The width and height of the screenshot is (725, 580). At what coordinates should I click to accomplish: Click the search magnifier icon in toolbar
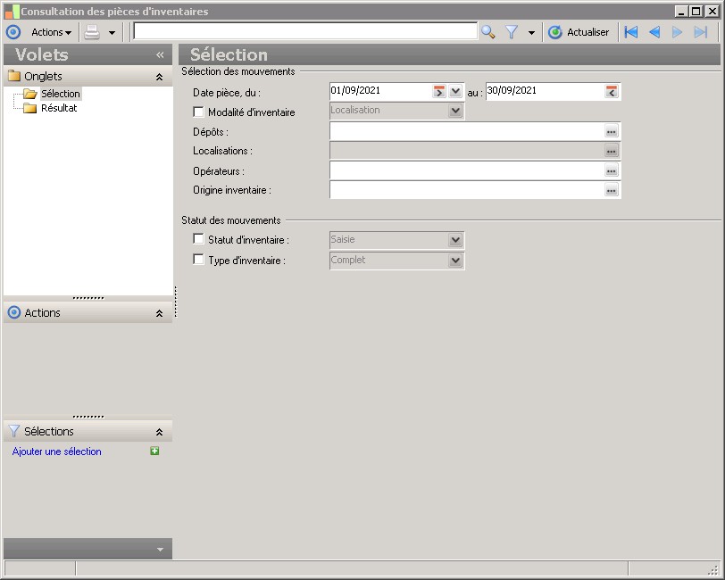487,32
